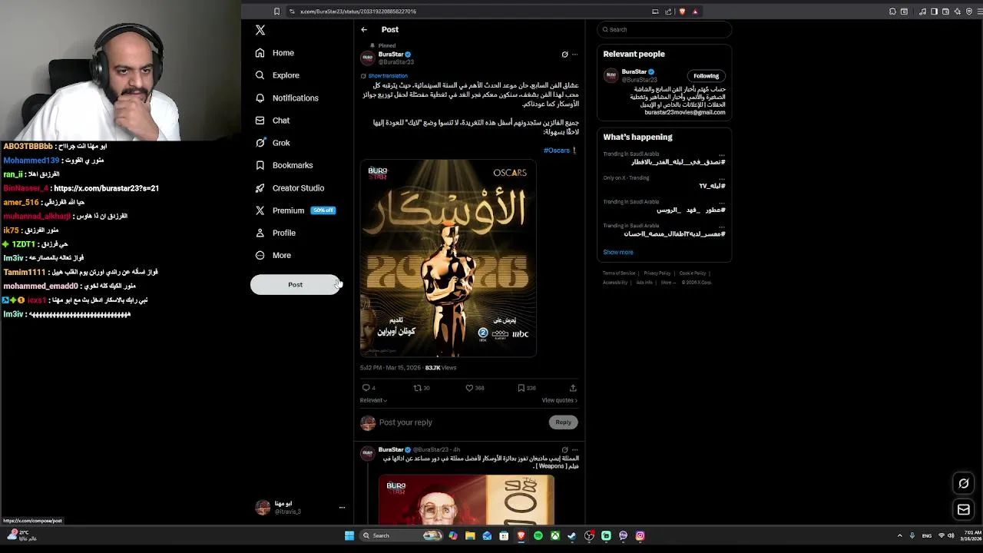The image size is (983, 553).
Task: Click Terms of Service footer link
Action: (619, 273)
